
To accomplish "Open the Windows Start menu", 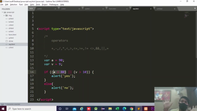I will click(3, 109).
